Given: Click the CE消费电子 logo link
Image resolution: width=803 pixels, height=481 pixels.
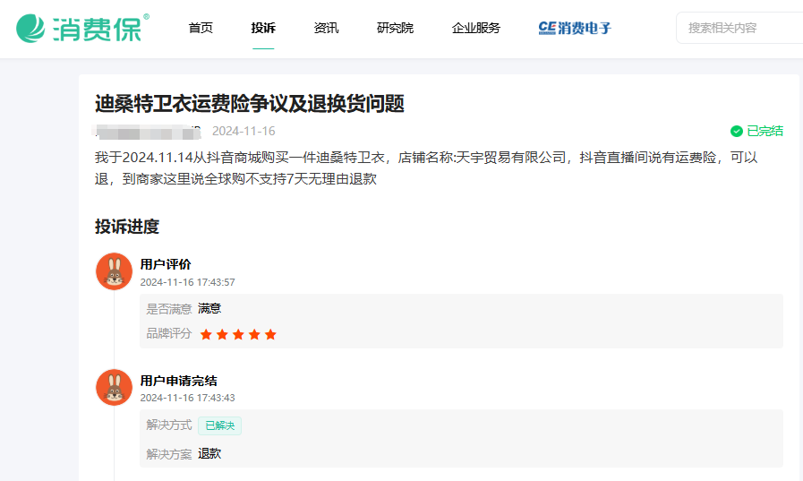Looking at the screenshot, I should click(575, 28).
